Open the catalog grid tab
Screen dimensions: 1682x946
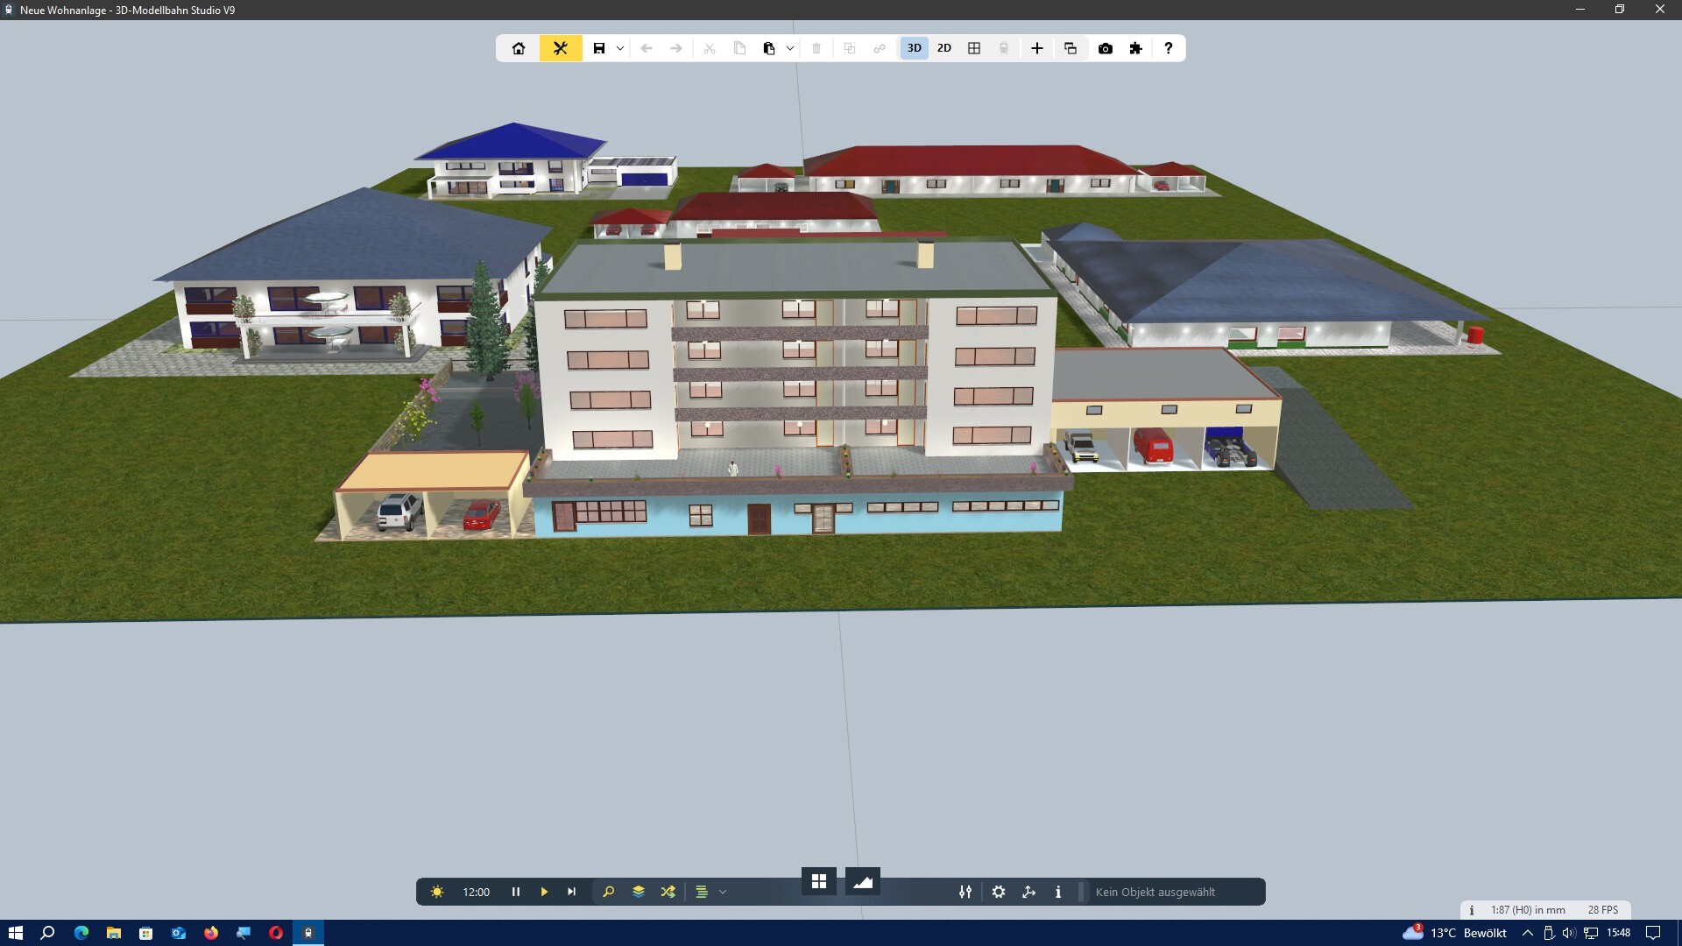tap(819, 881)
